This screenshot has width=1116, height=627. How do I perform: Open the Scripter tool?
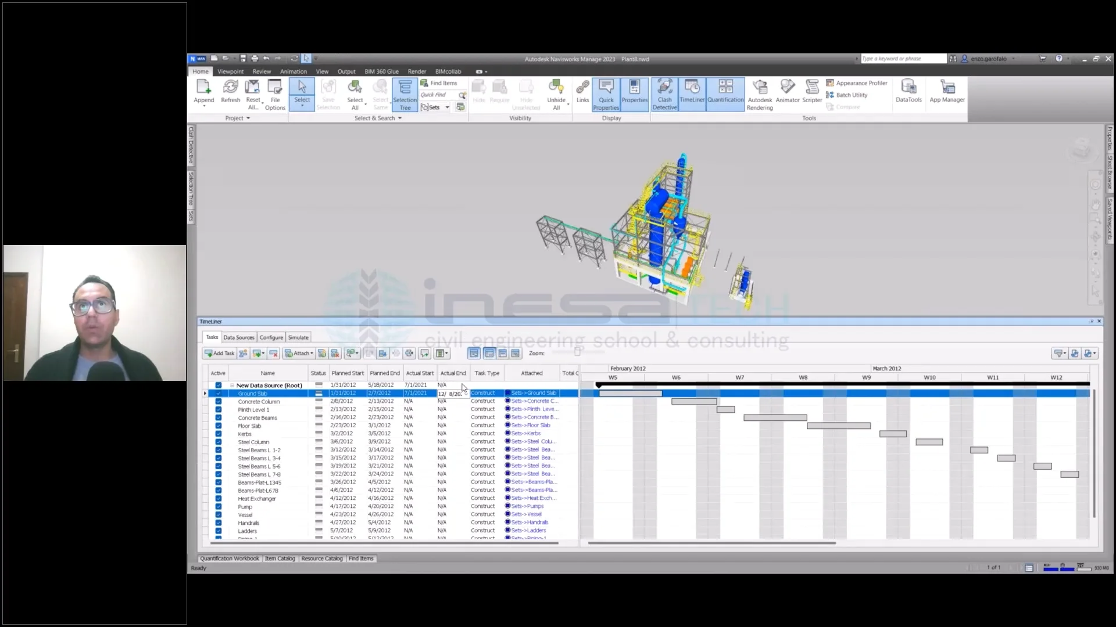tap(812, 91)
